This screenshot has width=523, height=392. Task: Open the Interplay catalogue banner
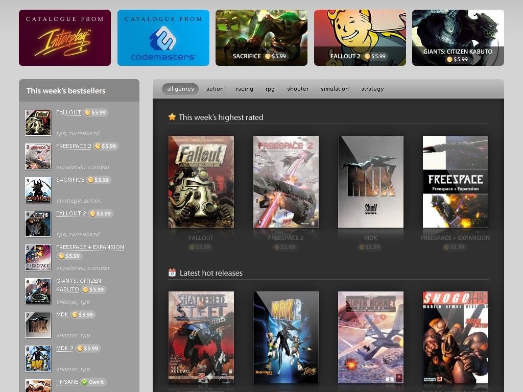[x=65, y=38]
